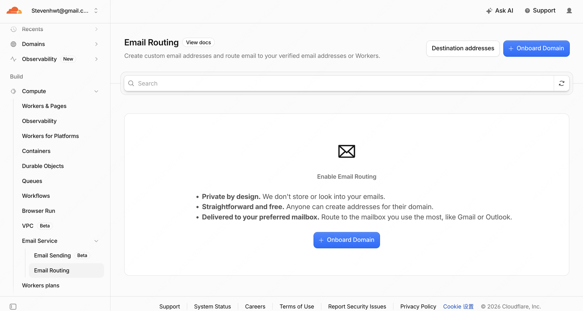Screen dimensions: 583x311
Task: Click the Stevenhwt@gmail.c... account name
Action: coord(60,11)
